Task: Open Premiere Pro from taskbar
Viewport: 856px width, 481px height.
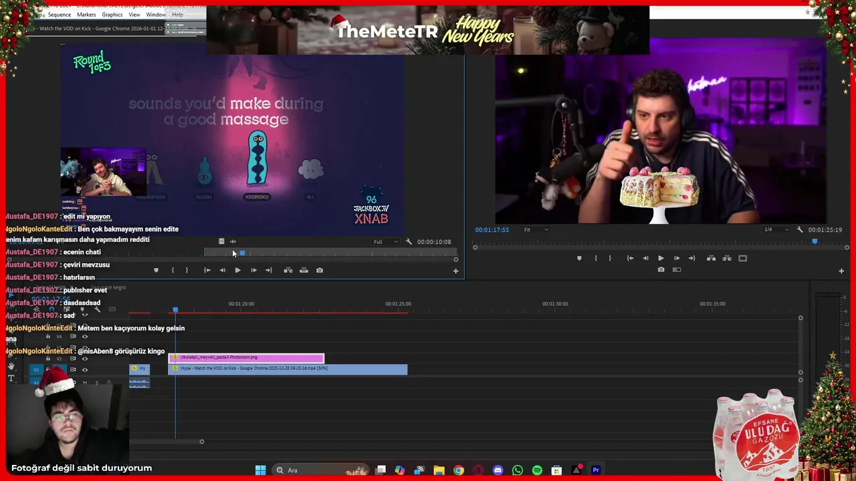Action: pos(596,470)
